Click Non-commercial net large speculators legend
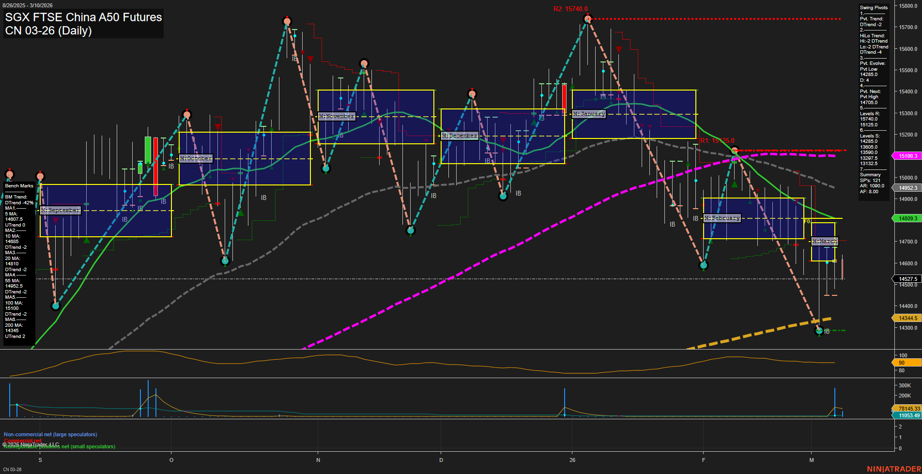 50,434
